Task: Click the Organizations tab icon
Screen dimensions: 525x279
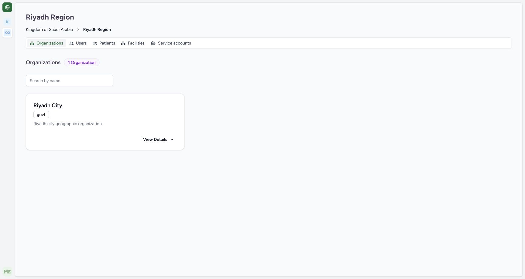Action: coord(32,43)
